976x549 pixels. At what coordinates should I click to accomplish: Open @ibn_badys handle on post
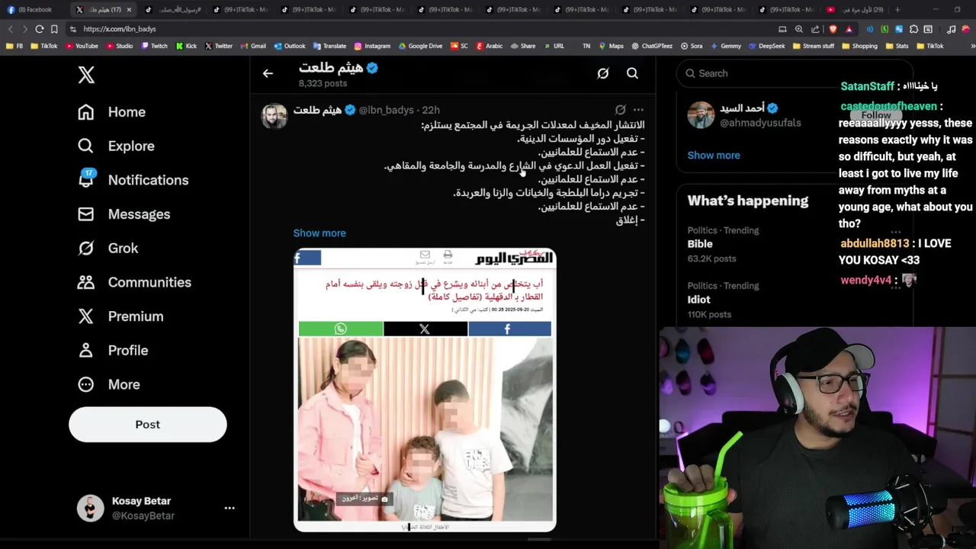click(387, 110)
